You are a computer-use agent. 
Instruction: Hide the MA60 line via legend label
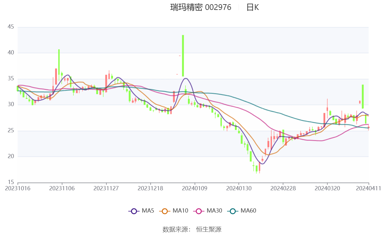point(248,211)
